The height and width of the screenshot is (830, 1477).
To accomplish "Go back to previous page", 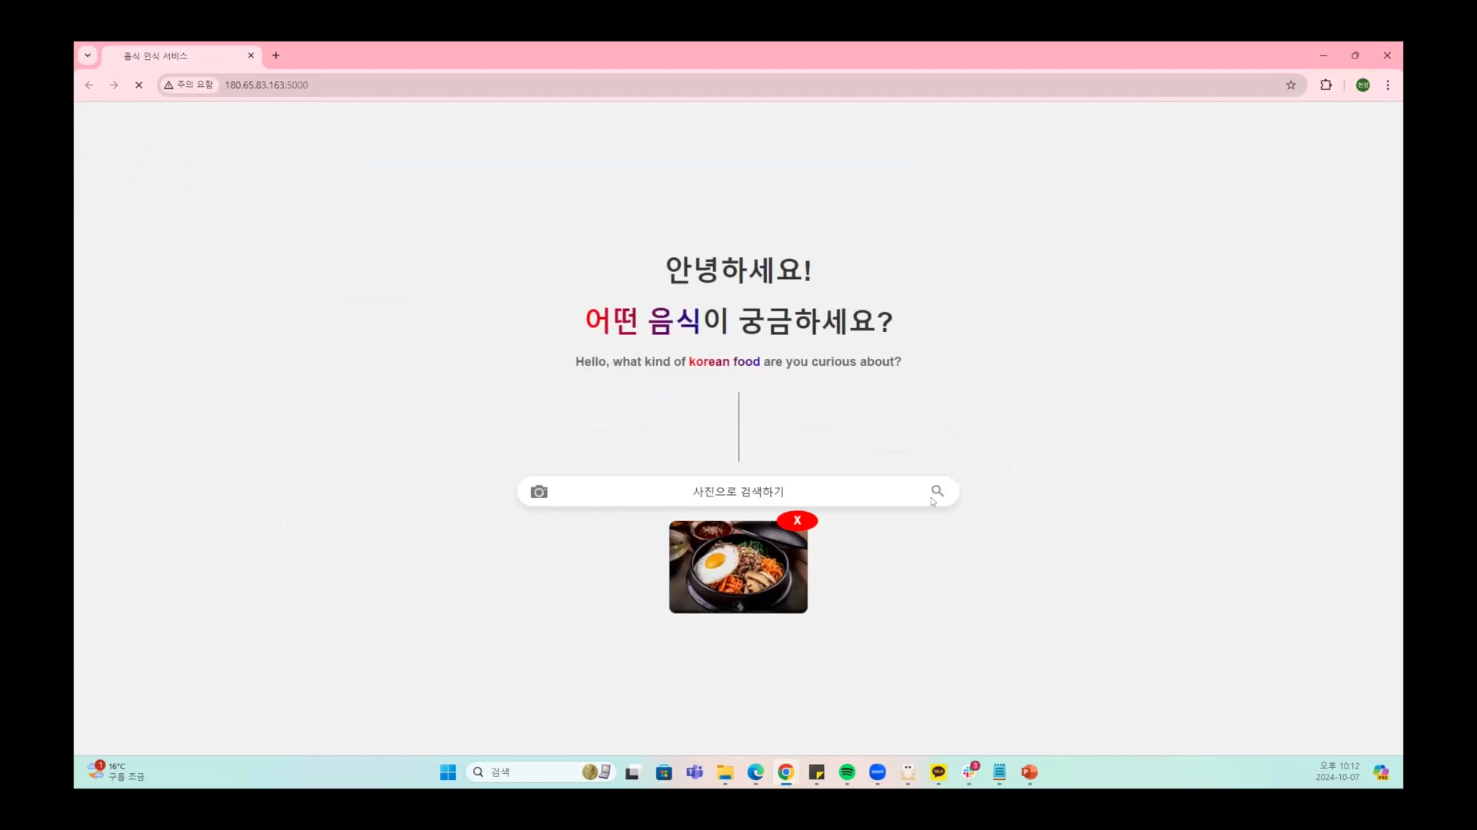I will point(89,85).
